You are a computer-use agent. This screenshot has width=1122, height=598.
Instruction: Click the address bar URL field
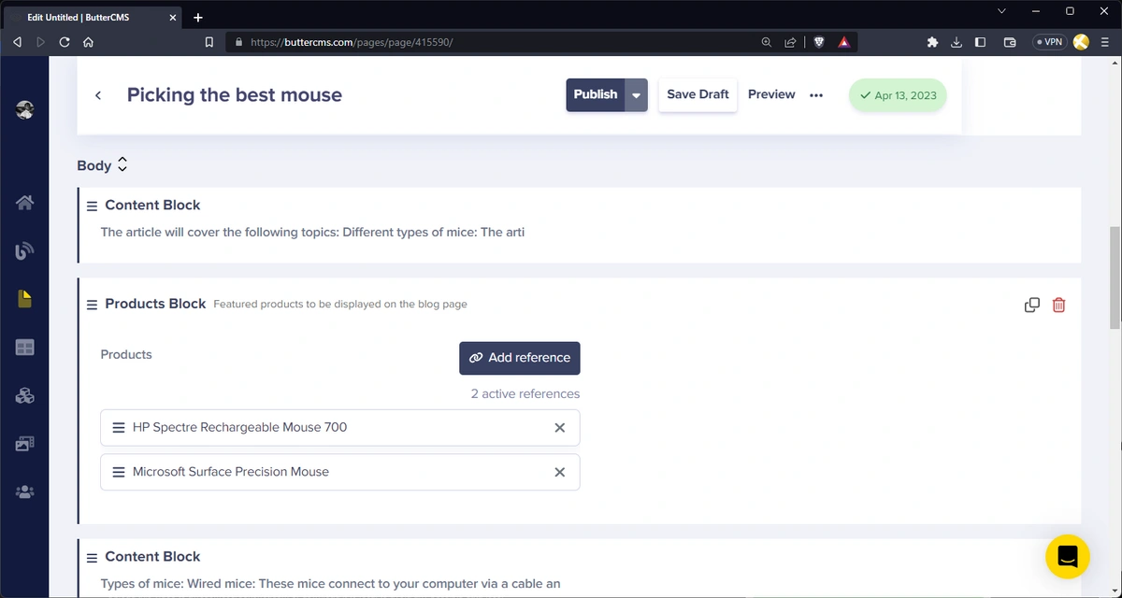(x=496, y=42)
